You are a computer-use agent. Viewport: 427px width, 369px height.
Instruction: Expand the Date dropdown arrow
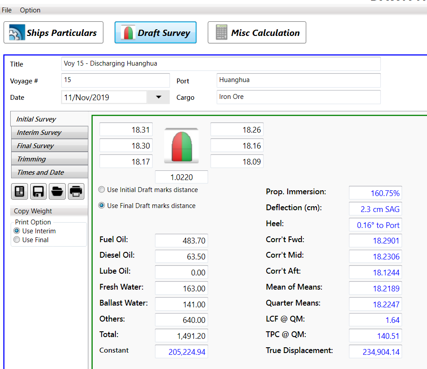[159, 97]
